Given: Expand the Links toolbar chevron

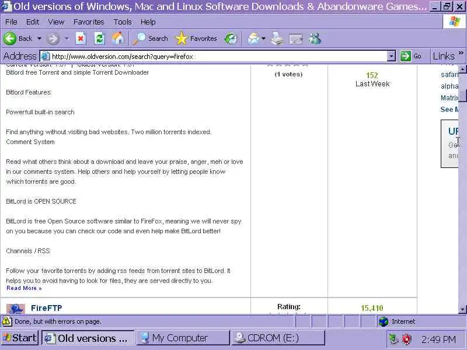Looking at the screenshot, I should pyautogui.click(x=461, y=53).
